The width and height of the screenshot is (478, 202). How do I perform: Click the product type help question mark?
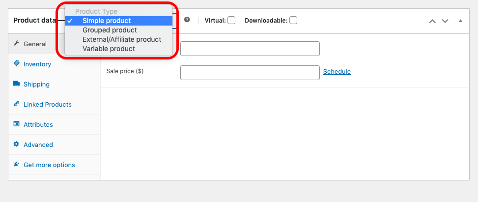(187, 20)
